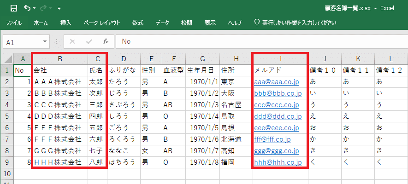Select column A header

coord(23,59)
